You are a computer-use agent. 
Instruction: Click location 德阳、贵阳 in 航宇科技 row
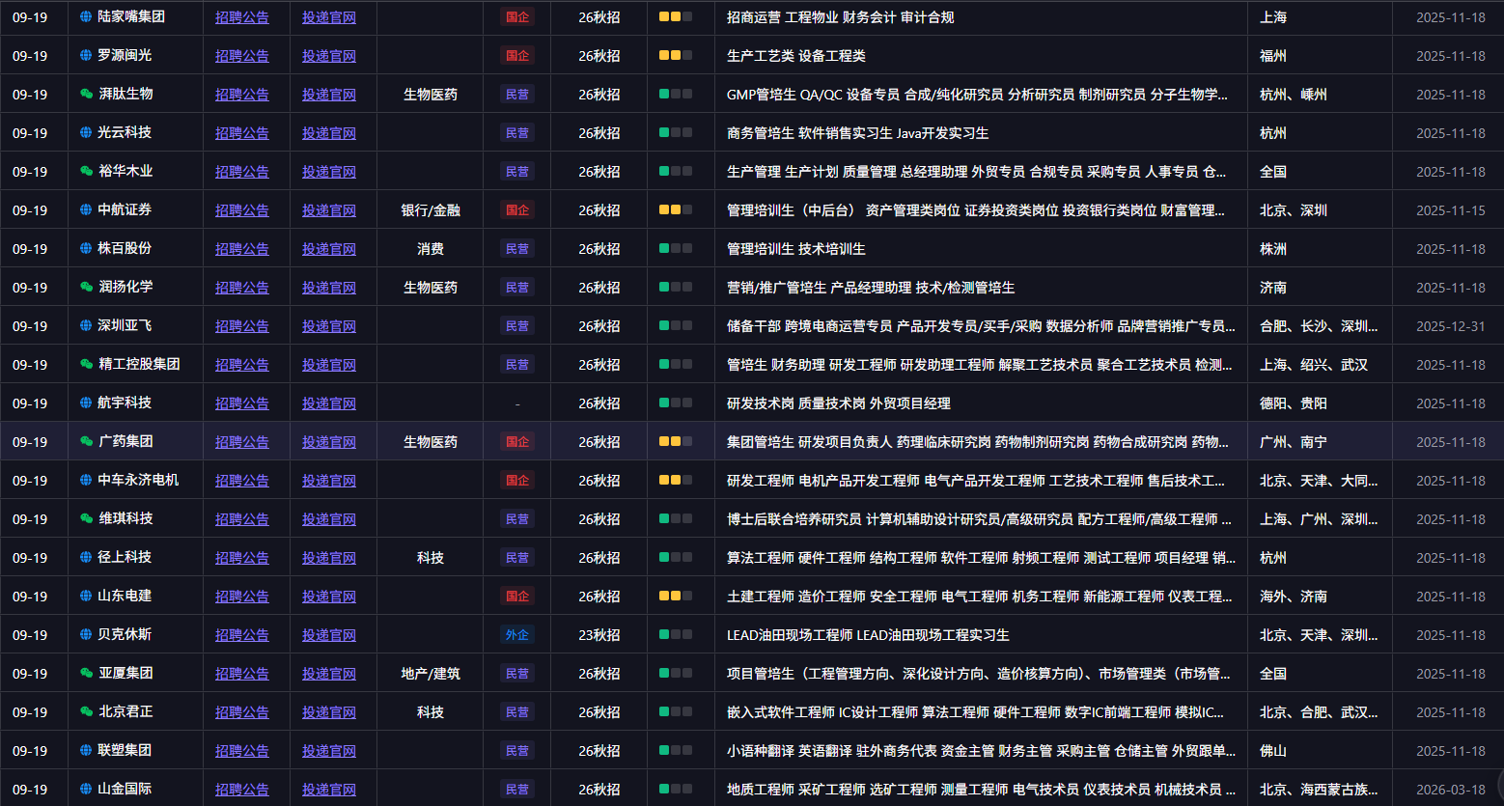(x=1294, y=403)
